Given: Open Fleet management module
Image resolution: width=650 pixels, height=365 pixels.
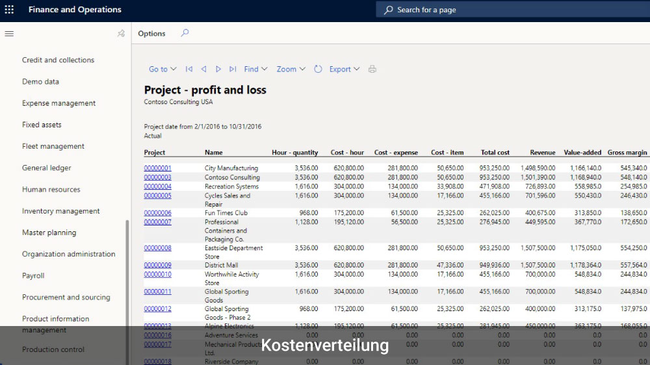Looking at the screenshot, I should [x=53, y=146].
